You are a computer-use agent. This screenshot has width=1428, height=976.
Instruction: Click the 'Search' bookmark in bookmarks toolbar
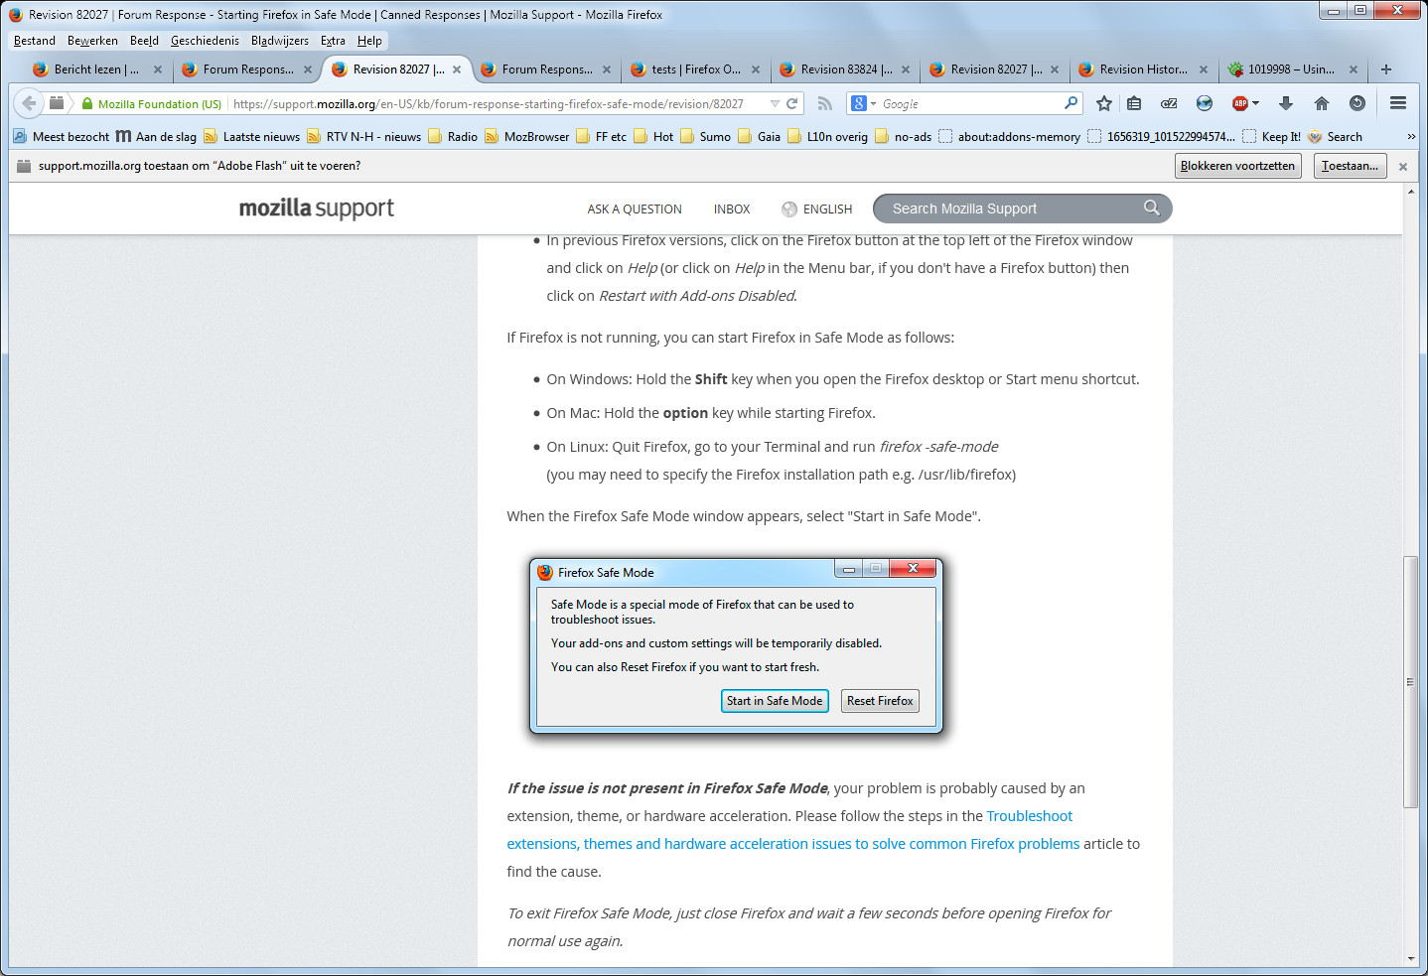click(x=1336, y=137)
